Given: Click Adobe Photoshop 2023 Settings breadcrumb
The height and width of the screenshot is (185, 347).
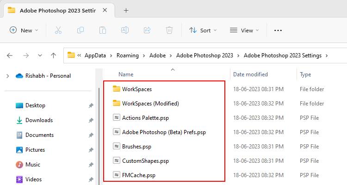Looking at the screenshot, I should (x=282, y=55).
